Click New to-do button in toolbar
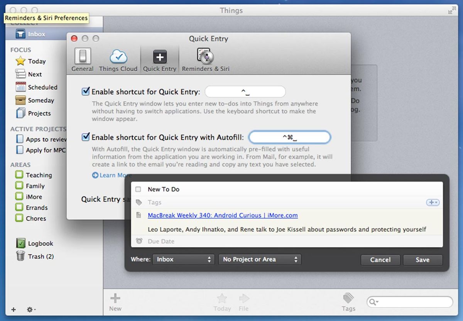Viewport: 463px width, 321px height. point(115,302)
